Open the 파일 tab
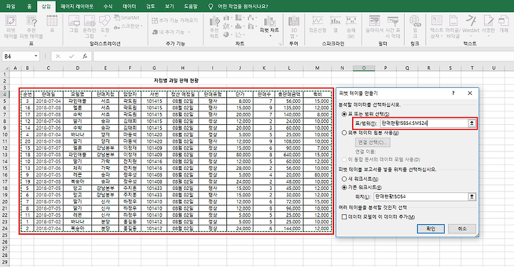The height and width of the screenshot is (267, 514). (x=11, y=6)
